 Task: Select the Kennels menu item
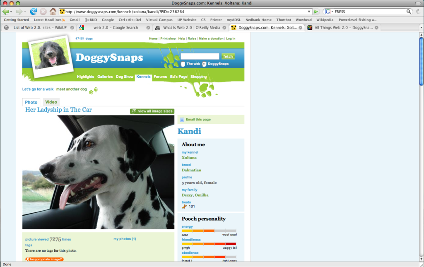coord(143,77)
